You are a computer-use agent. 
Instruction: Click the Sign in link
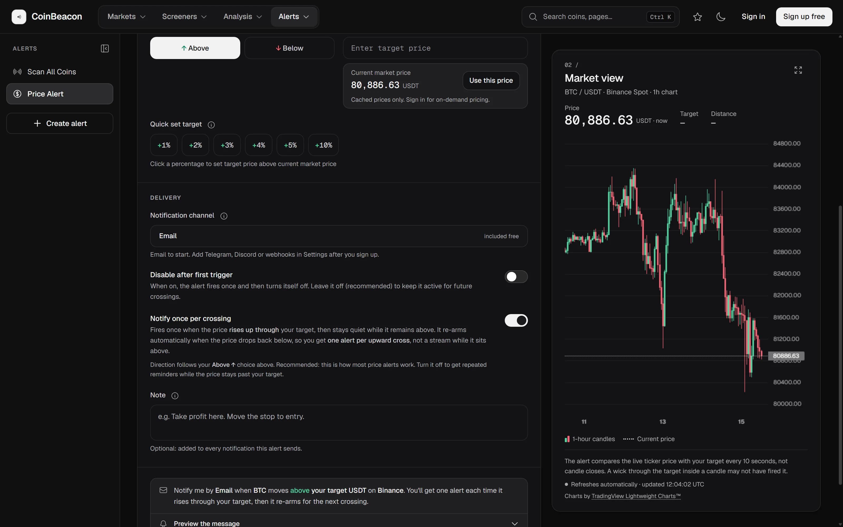753,17
